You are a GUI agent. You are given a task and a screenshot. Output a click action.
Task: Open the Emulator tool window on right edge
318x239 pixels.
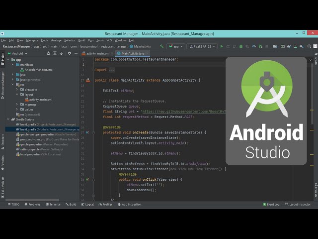tap(316, 191)
